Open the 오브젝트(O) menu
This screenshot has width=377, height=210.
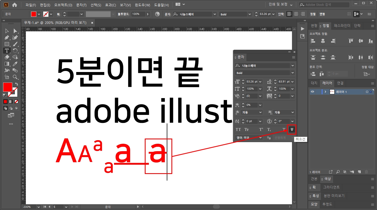[63, 5]
